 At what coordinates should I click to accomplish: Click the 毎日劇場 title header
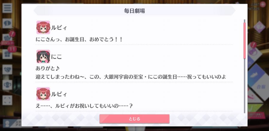[x=134, y=11]
